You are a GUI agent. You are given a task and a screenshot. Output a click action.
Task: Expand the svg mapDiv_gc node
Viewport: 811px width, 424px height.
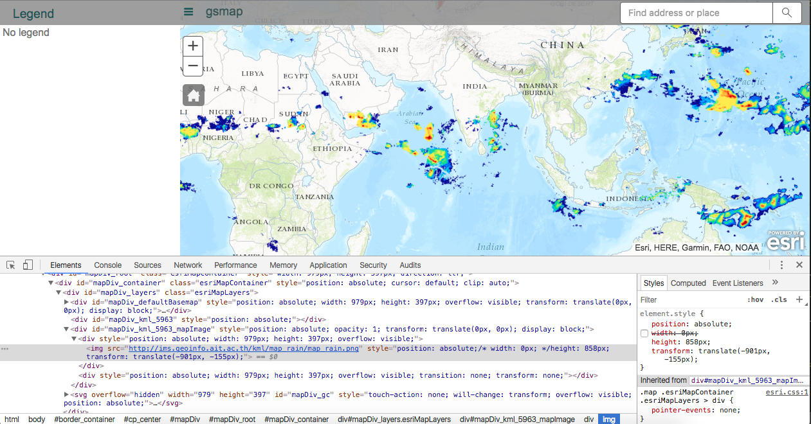pyautogui.click(x=67, y=394)
